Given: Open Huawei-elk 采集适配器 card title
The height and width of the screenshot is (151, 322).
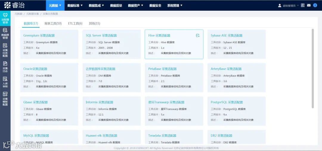Looking at the screenshot, I should 101,136.
